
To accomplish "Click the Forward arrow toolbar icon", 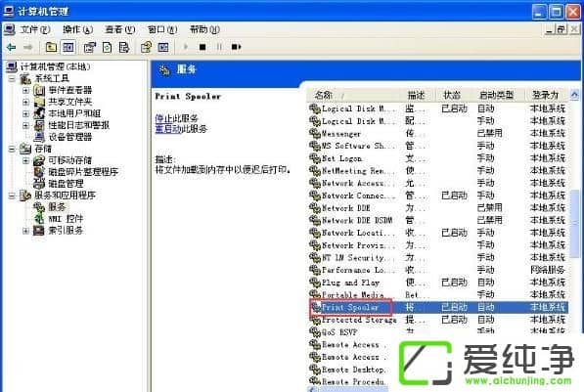I will [x=28, y=47].
